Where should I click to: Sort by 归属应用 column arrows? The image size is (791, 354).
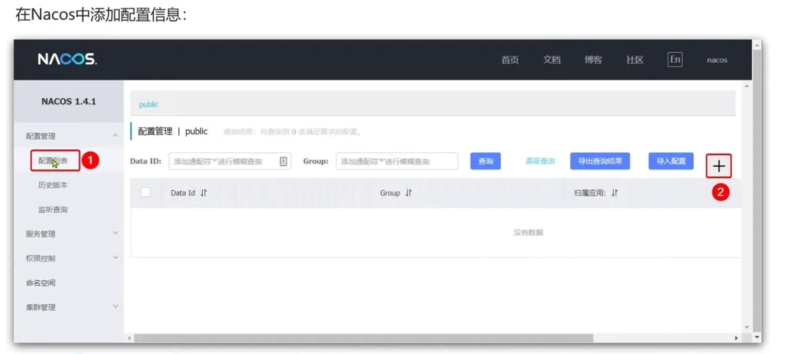click(x=615, y=193)
